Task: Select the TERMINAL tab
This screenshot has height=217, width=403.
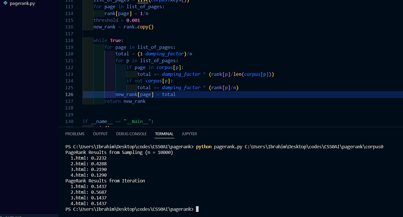Action: pyautogui.click(x=164, y=134)
